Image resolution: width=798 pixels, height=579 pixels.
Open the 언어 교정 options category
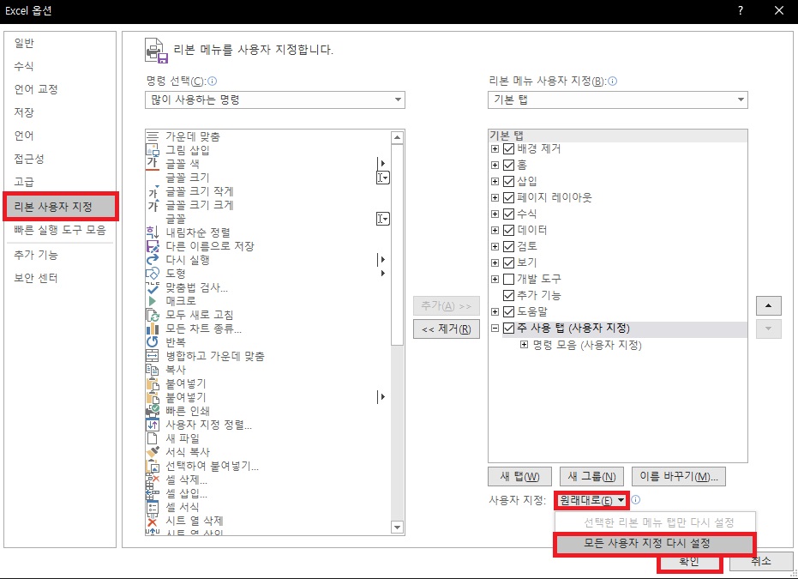[60, 89]
